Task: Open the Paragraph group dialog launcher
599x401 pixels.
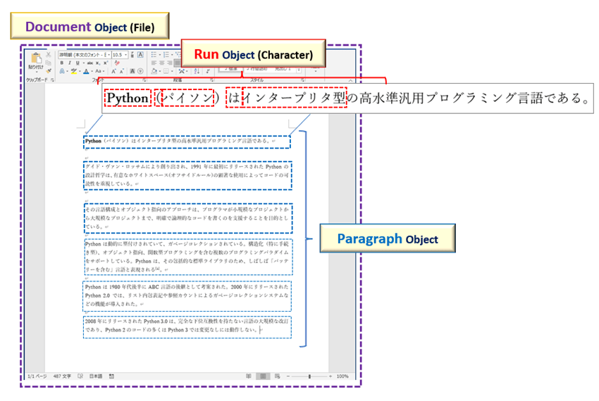Action: tap(211, 80)
